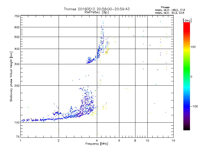Image resolution: width=204 pixels, height=153 pixels.
Task: Click the y-axis tick label '100'
Action: (x=17, y=123)
